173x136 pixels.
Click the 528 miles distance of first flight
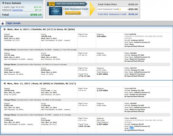(101, 36)
